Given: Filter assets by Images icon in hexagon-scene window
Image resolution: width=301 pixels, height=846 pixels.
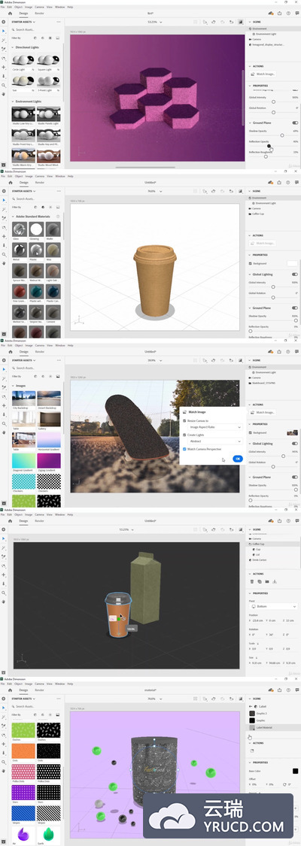Looking at the screenshot, I should point(58,38).
